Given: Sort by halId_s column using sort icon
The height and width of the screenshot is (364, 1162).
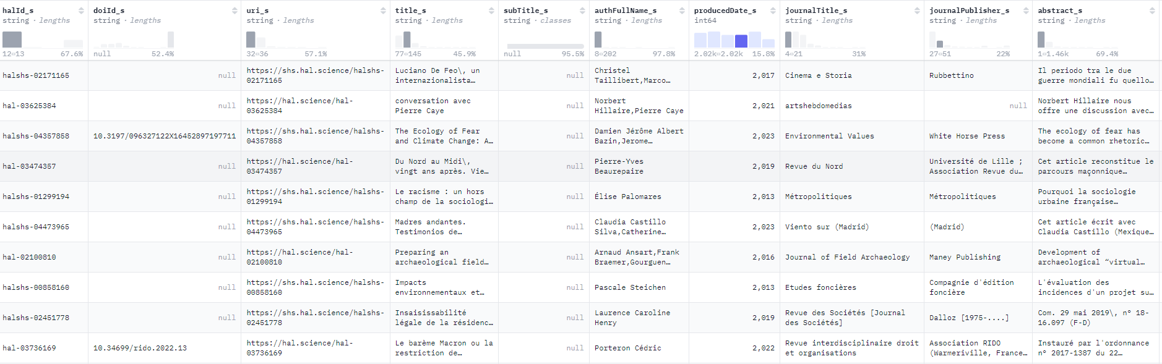Looking at the screenshot, I should click(x=81, y=11).
